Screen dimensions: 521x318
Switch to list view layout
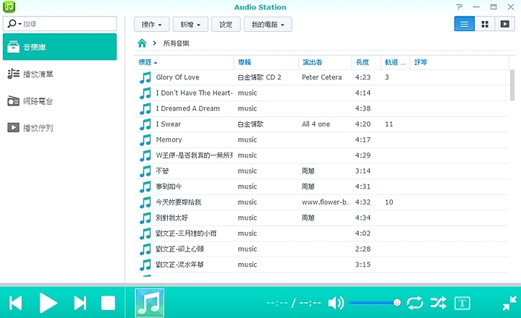[464, 24]
